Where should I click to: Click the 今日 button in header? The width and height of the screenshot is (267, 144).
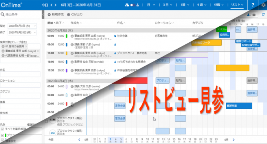coord(45,5)
